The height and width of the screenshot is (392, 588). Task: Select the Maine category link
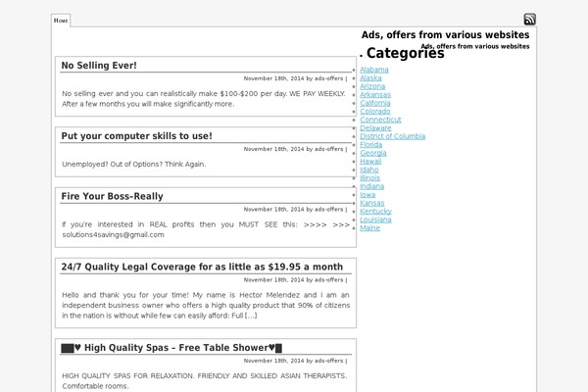369,227
